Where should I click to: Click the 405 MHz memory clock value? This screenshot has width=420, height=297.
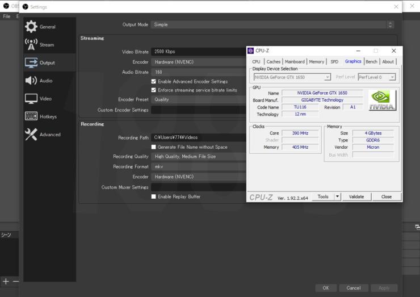(x=300, y=147)
